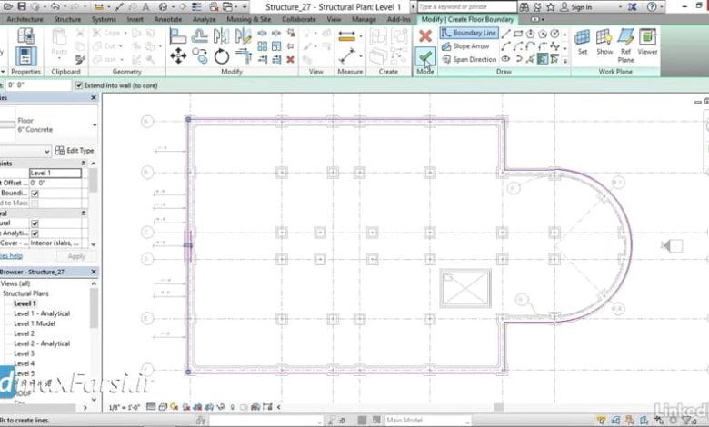Open the Architecture ribbon tab
Screen dimensions: 709x427
pyautogui.click(x=25, y=19)
